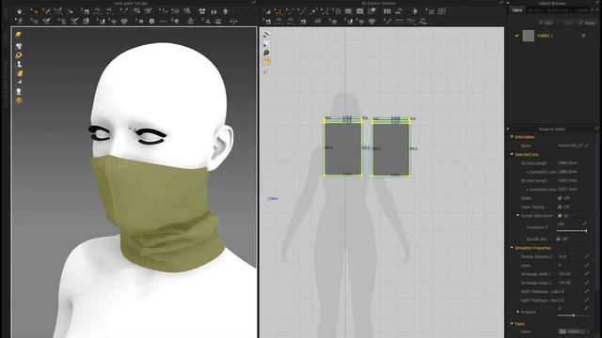This screenshot has width=602, height=338.
Task: Select the left rectangular pattern piece in 2D window
Action: [342, 148]
